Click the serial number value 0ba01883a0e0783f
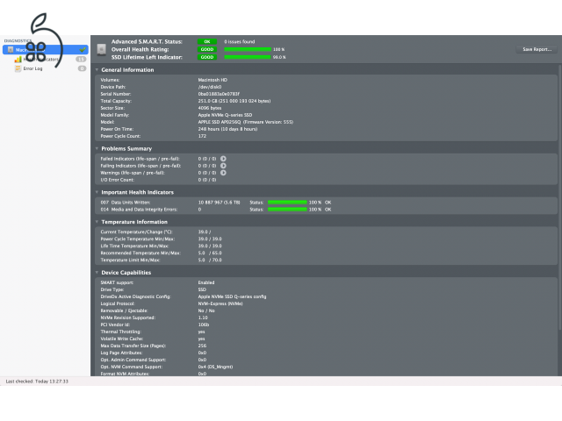The image size is (562, 421). pos(219,94)
